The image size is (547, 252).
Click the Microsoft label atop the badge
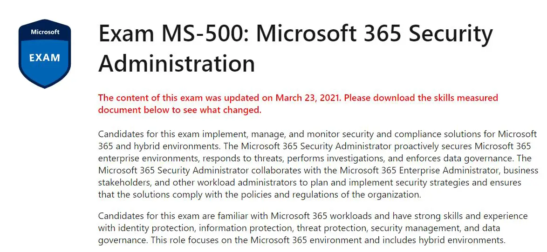pos(45,32)
